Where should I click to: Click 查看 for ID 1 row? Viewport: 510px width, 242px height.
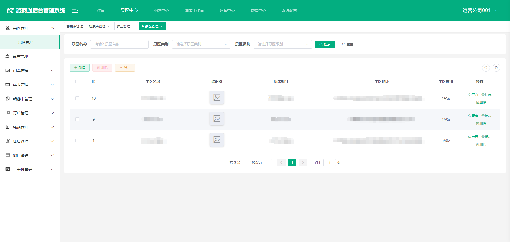click(473, 137)
